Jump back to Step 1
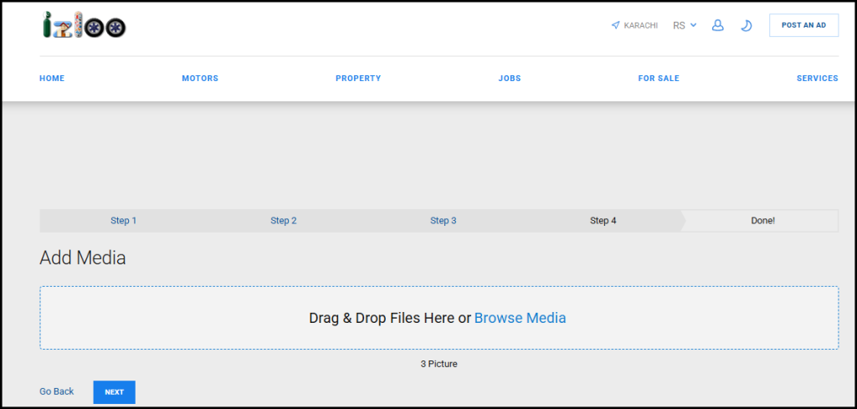This screenshot has height=409, width=857. coord(124,221)
